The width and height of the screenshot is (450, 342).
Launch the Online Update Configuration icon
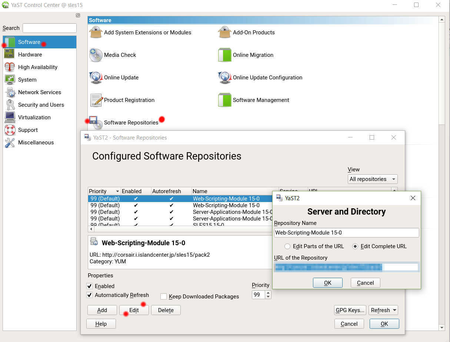point(225,77)
